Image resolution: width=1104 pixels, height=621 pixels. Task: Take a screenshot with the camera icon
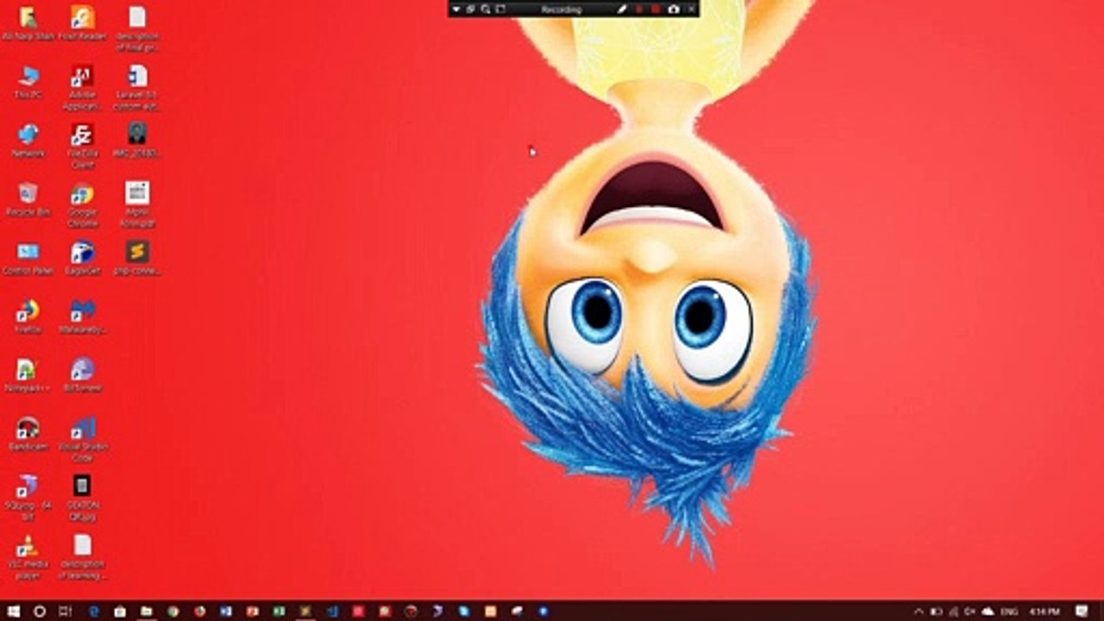[x=674, y=9]
